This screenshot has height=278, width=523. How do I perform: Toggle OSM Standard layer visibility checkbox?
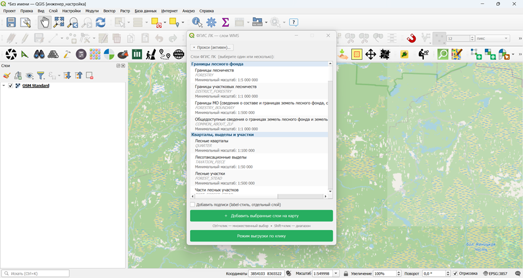point(10,86)
